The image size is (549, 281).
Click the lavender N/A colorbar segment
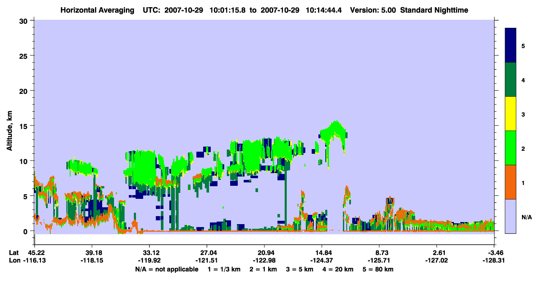point(511,216)
